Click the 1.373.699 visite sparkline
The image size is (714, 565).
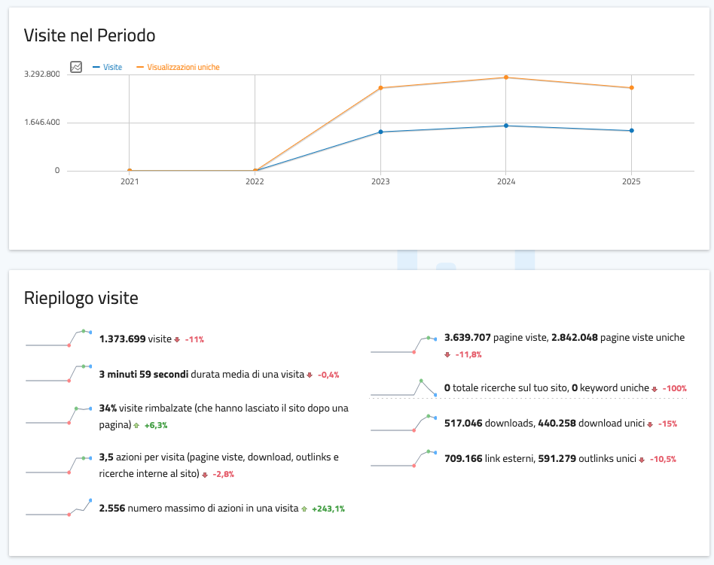(x=59, y=339)
